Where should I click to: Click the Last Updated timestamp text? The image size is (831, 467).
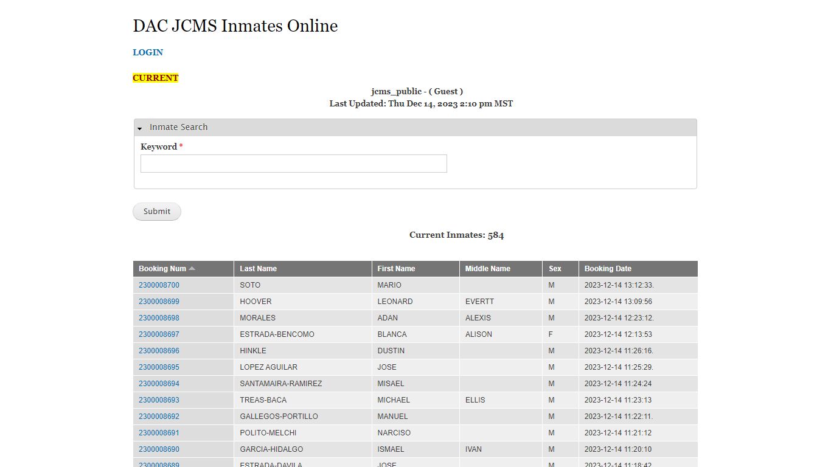421,104
